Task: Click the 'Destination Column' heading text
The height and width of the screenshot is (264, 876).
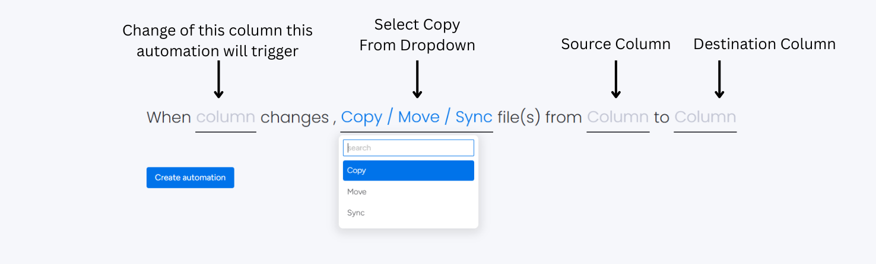Action: click(x=764, y=44)
